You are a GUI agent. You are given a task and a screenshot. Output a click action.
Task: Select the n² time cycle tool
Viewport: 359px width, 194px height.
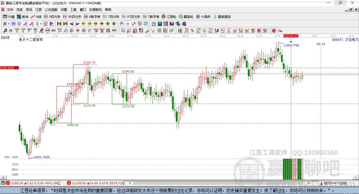[x=60, y=31]
